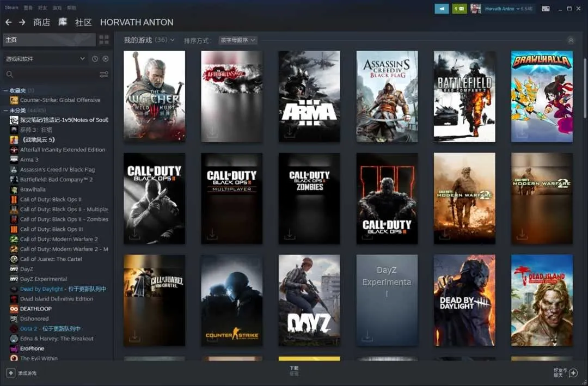This screenshot has width=588, height=386.
Task: Click the forward navigation arrow
Action: pyautogui.click(x=22, y=22)
